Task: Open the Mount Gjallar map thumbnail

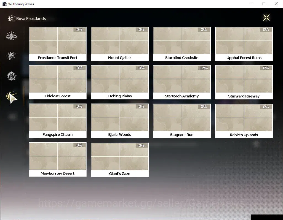Action: coord(120,41)
